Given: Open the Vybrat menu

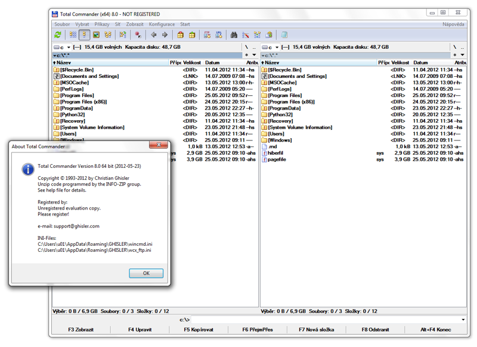Looking at the screenshot, I should [82, 24].
